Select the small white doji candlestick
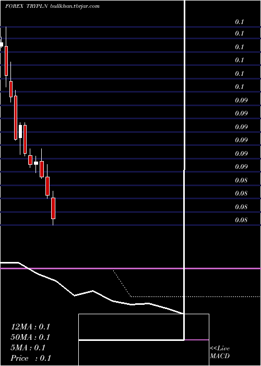This screenshot has width=261, height=366. [x=36, y=163]
